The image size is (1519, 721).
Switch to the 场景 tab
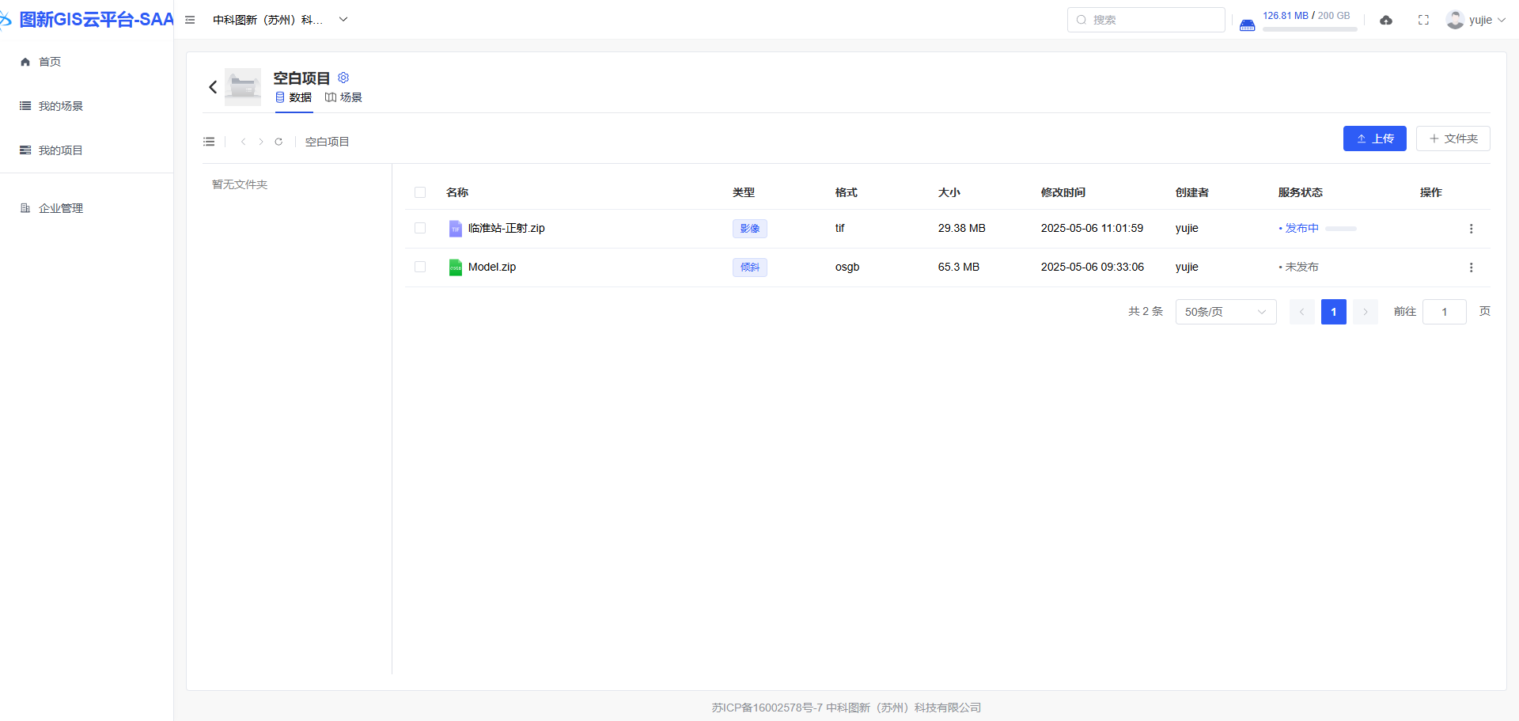click(x=344, y=97)
